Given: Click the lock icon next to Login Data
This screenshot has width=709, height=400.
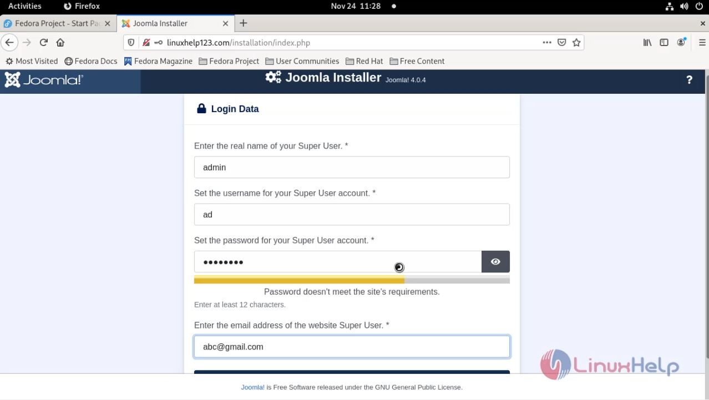Looking at the screenshot, I should click(x=201, y=109).
